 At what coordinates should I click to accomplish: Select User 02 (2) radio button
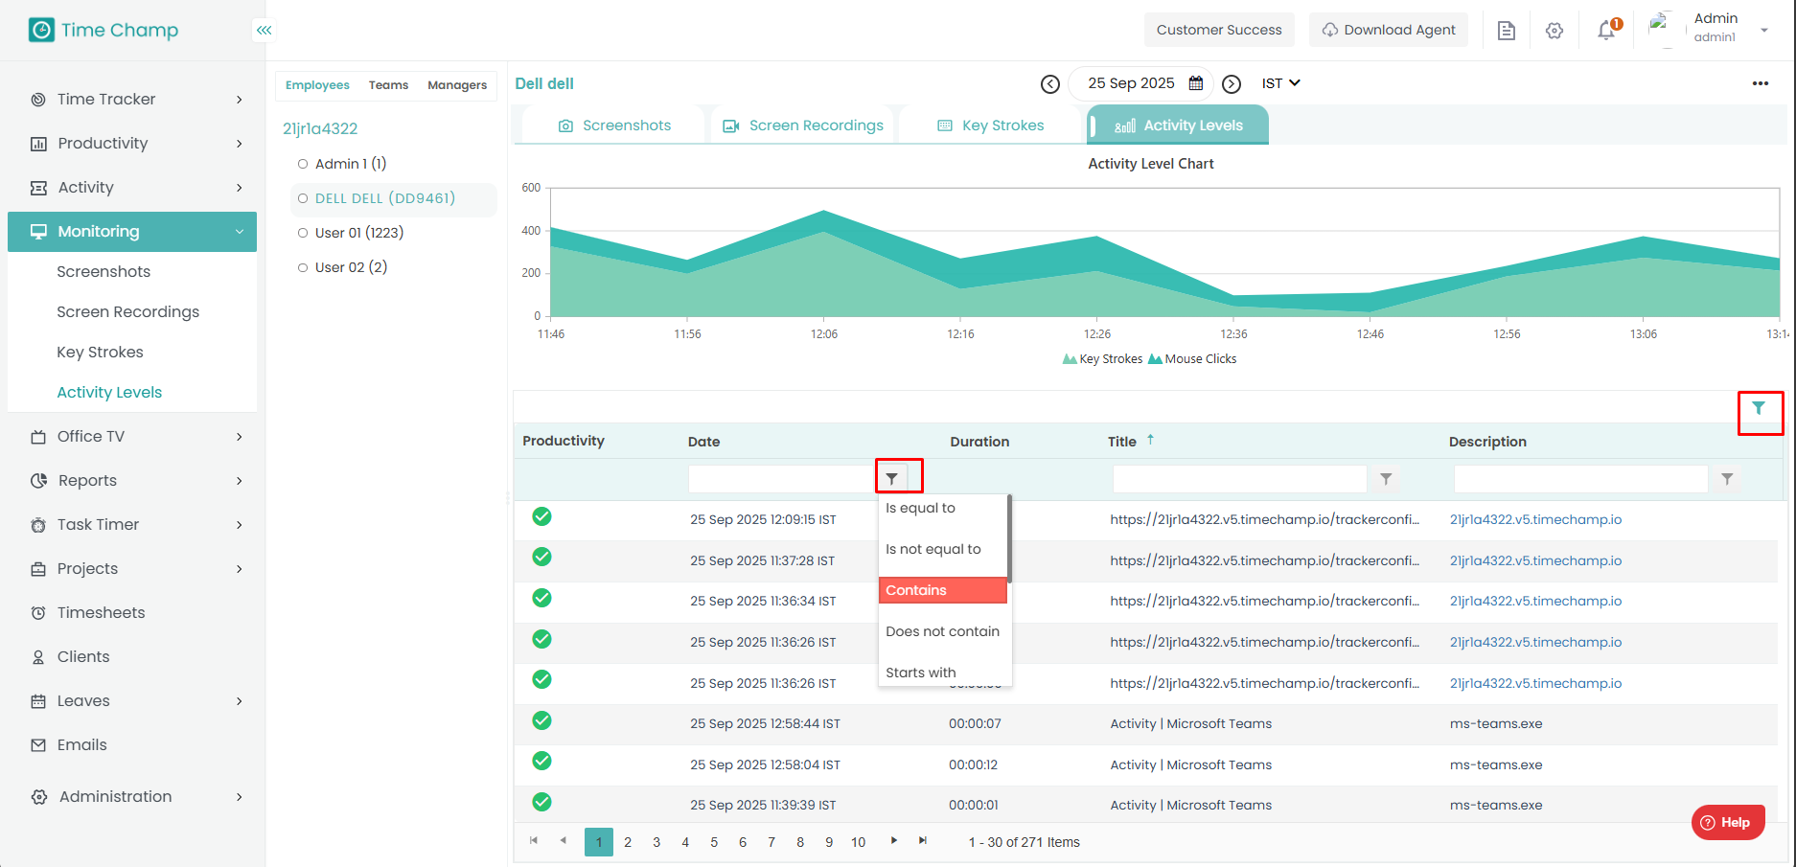[303, 267]
